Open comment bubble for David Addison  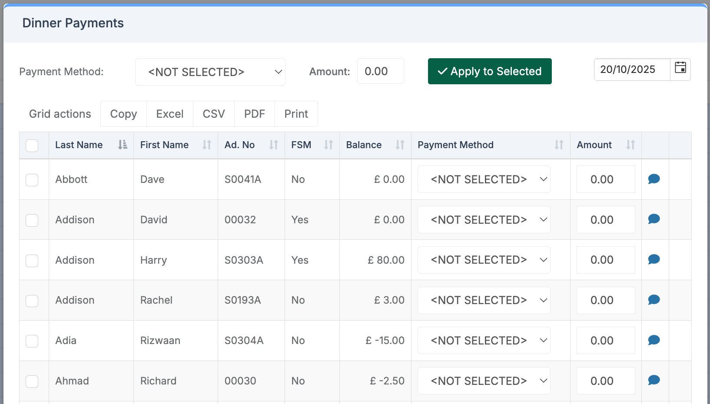pos(654,219)
